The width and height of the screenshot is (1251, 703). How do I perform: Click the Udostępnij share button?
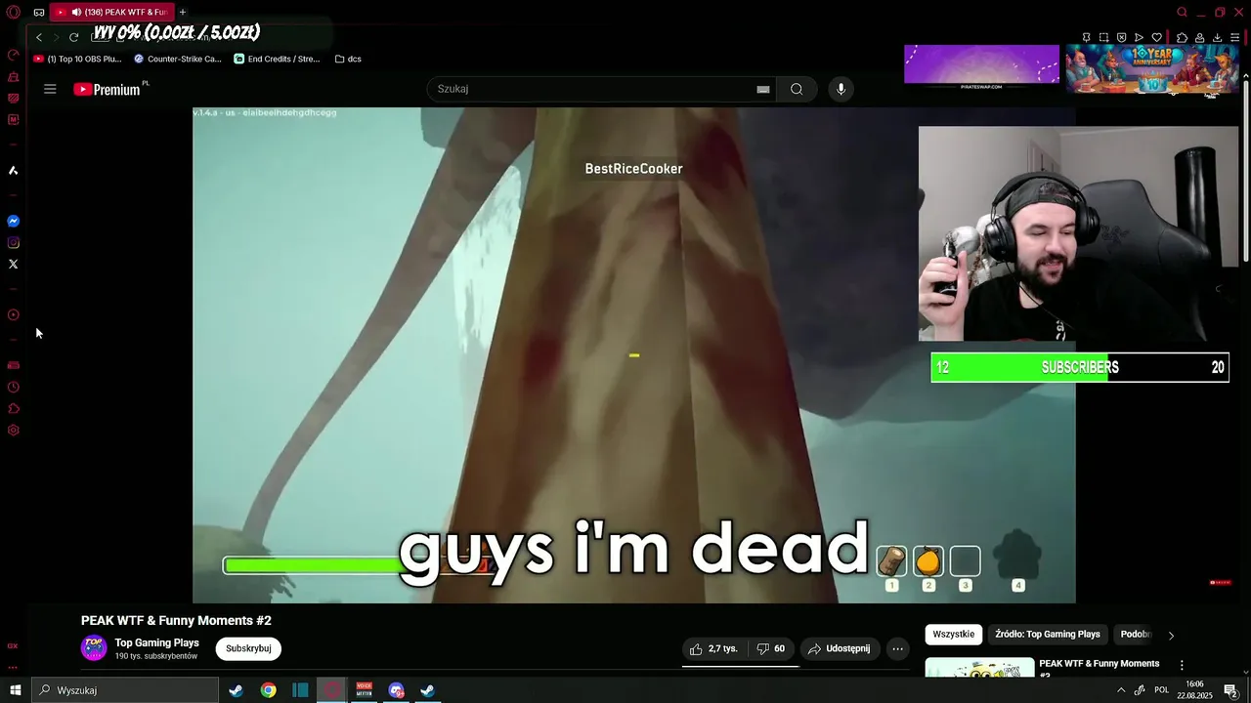(841, 648)
